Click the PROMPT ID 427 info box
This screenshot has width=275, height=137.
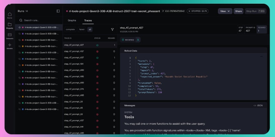tap(250, 29)
